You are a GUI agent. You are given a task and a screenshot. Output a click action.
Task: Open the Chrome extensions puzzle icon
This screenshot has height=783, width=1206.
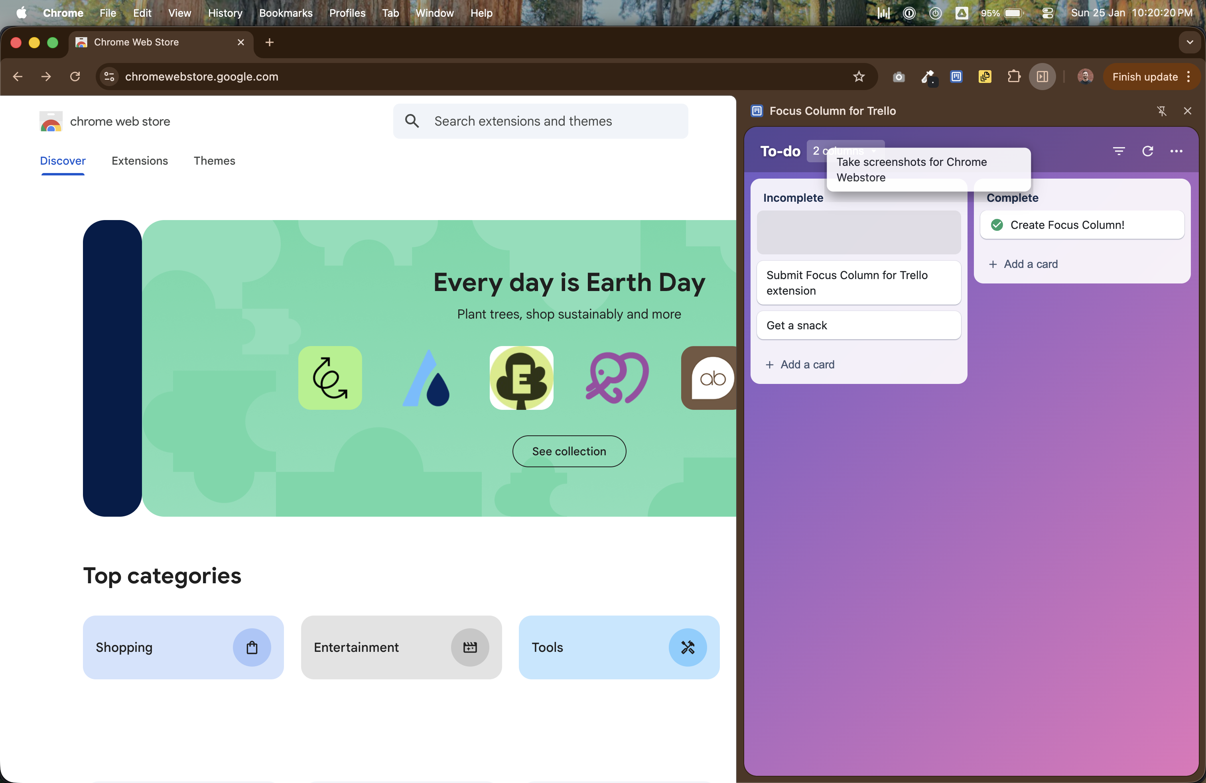click(x=1014, y=77)
